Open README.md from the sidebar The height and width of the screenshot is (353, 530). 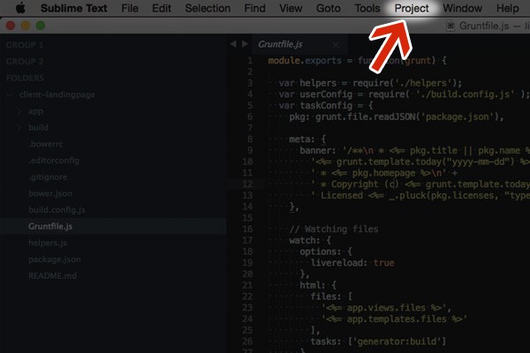pos(53,275)
